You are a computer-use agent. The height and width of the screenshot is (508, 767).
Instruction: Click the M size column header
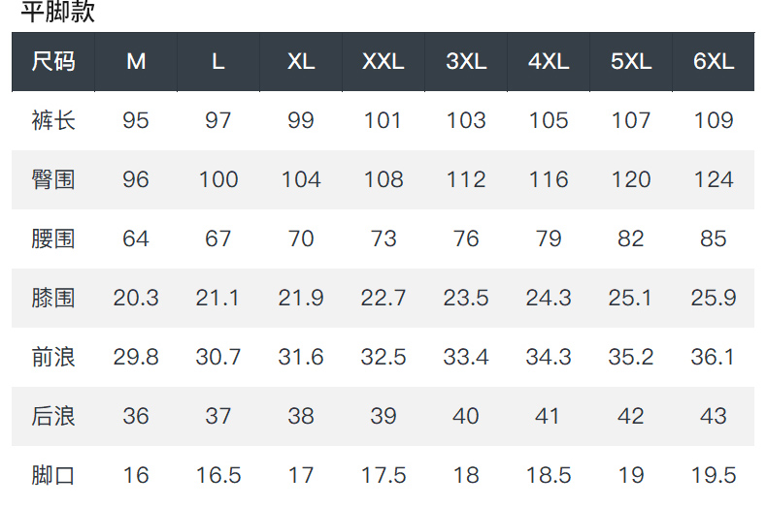(136, 61)
